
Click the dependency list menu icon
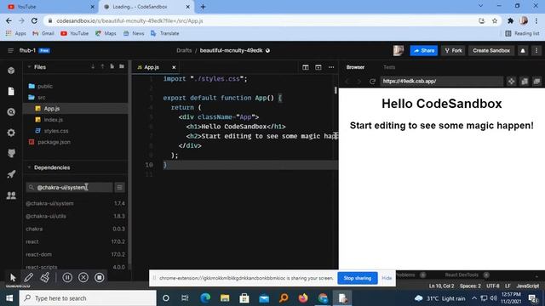click(x=119, y=187)
